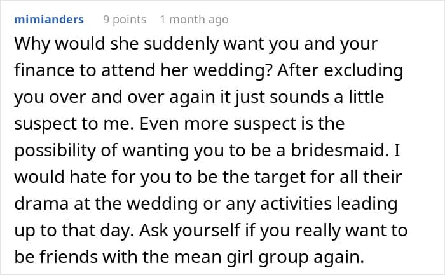Click the word "friends" in last line
The image size is (445, 275).
pos(69,257)
